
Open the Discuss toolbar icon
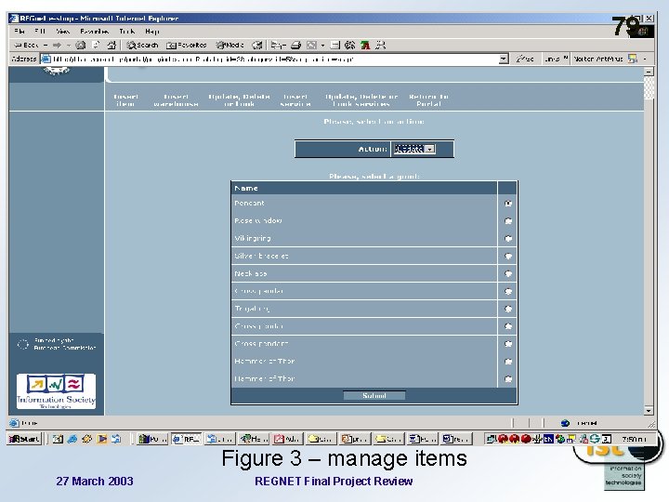tap(335, 45)
